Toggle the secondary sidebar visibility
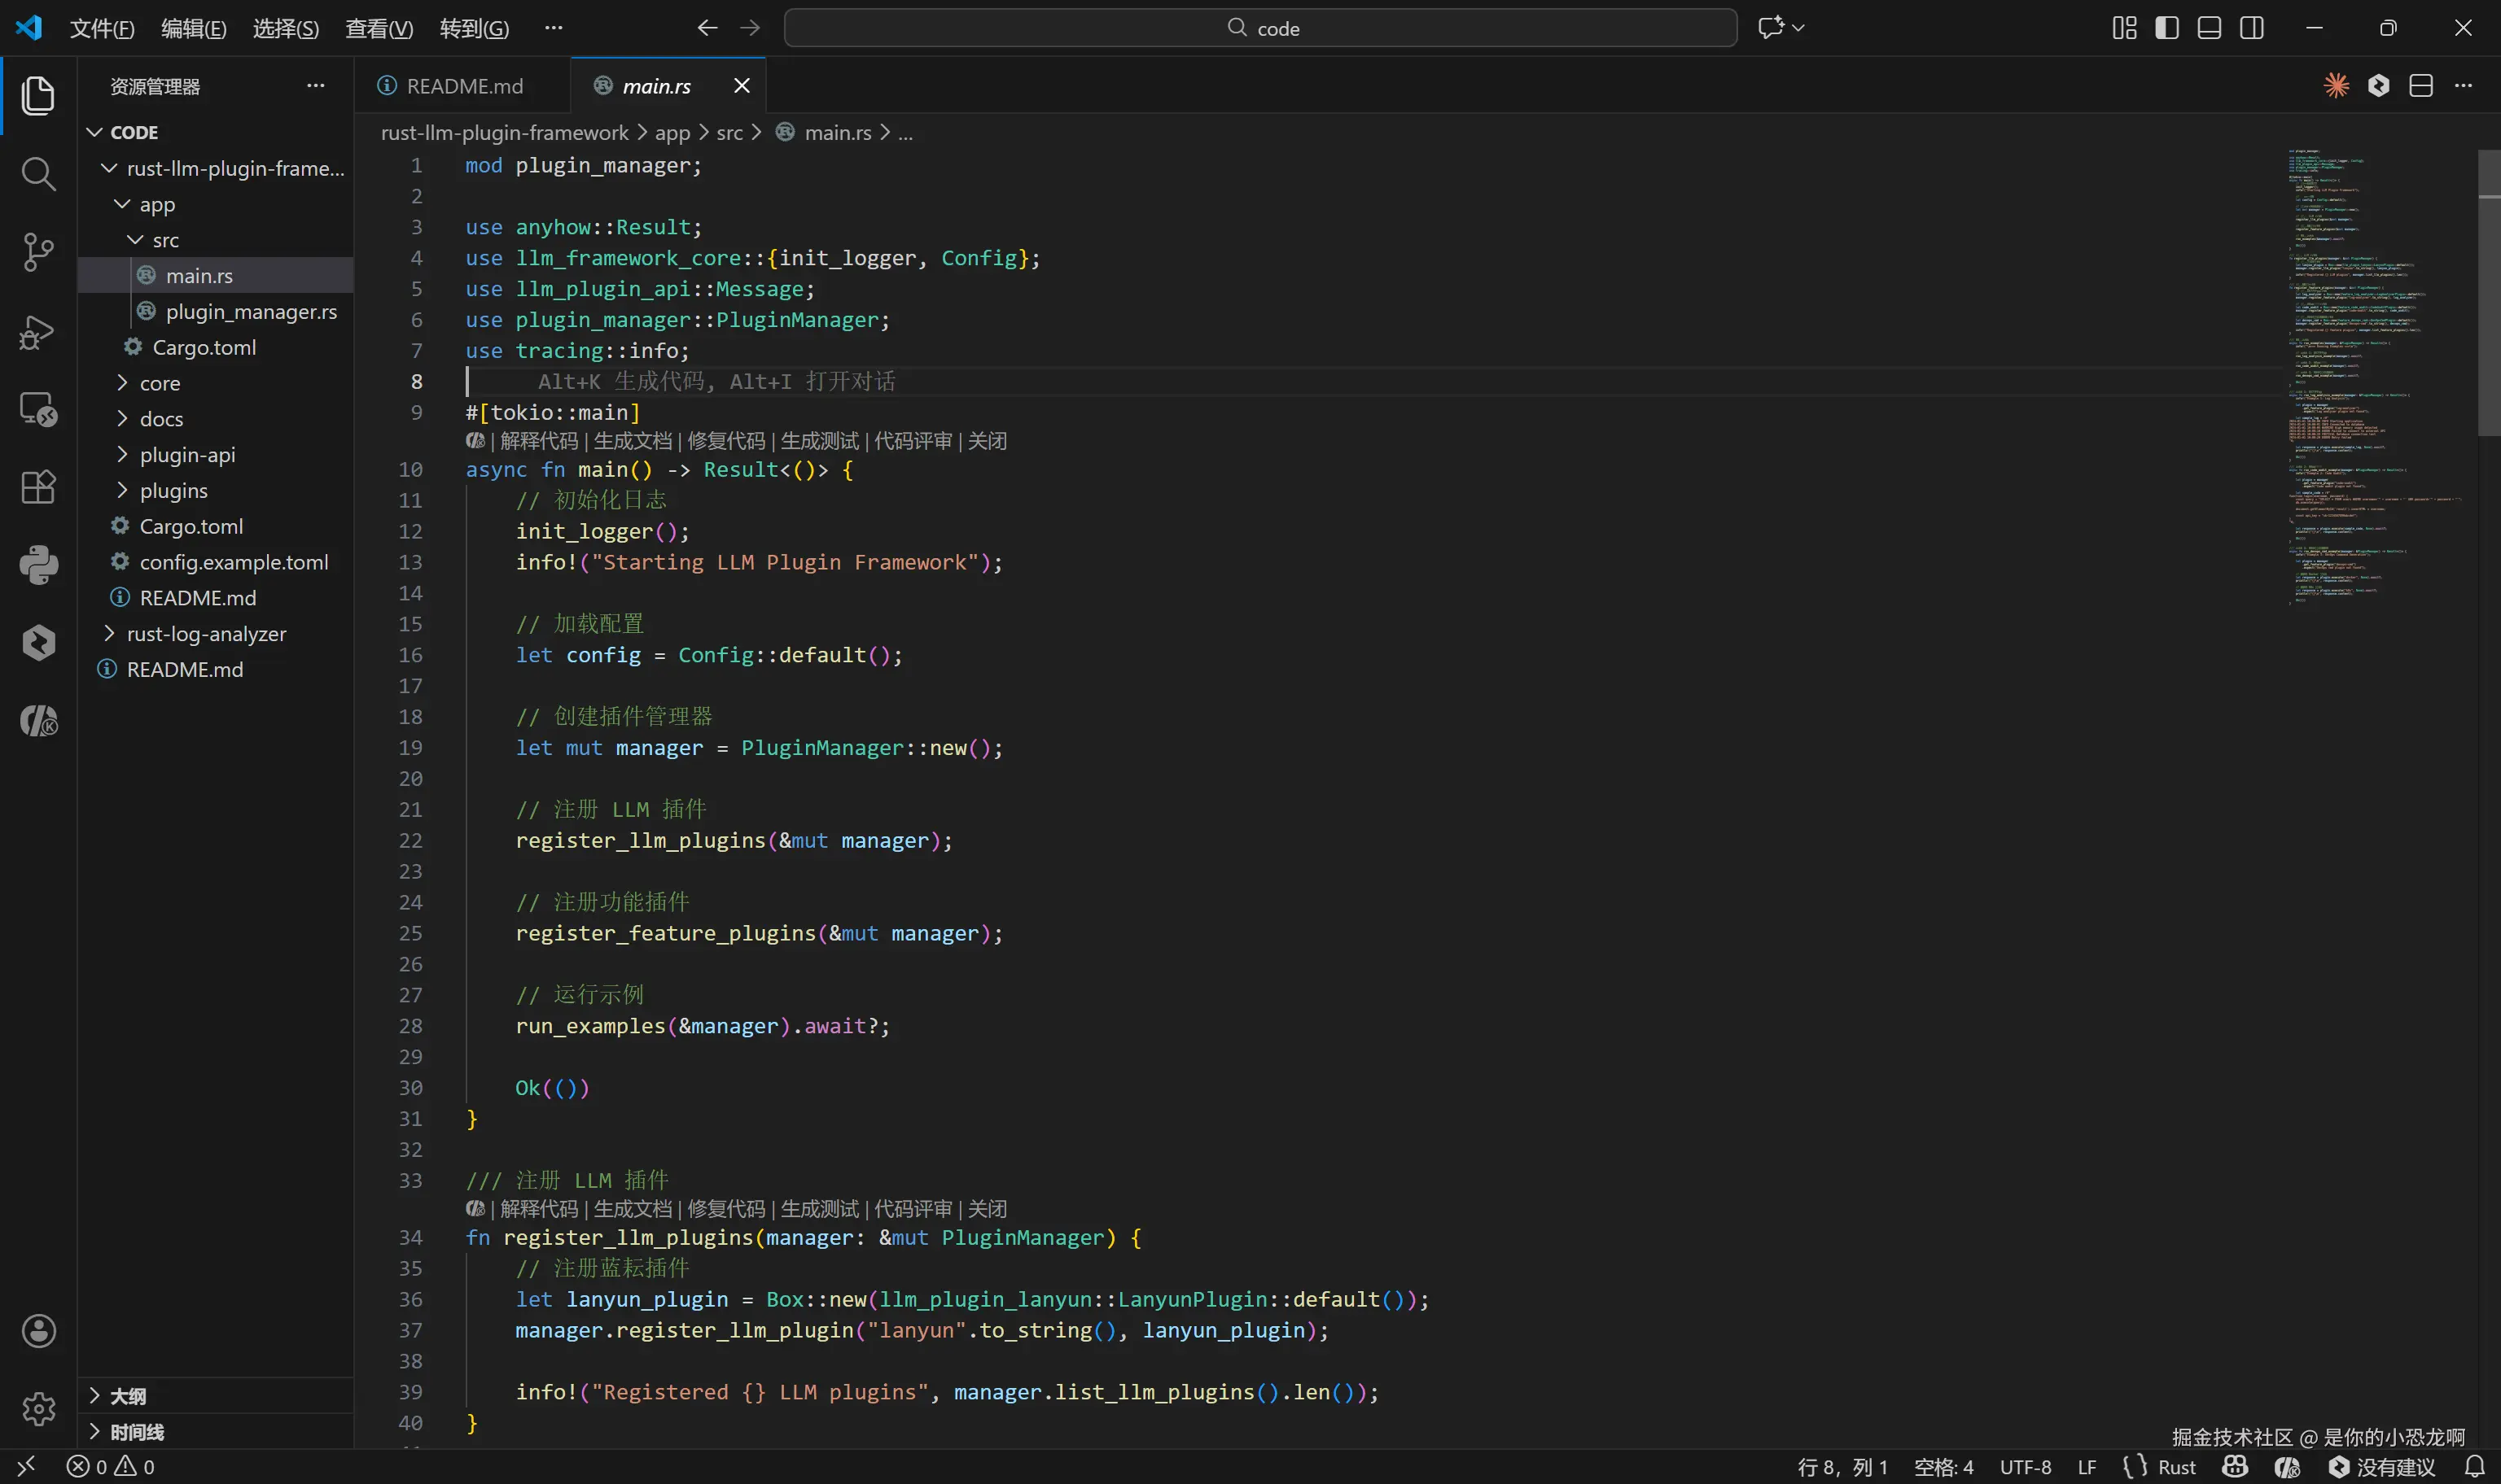This screenshot has width=2501, height=1484. [x=2251, y=28]
